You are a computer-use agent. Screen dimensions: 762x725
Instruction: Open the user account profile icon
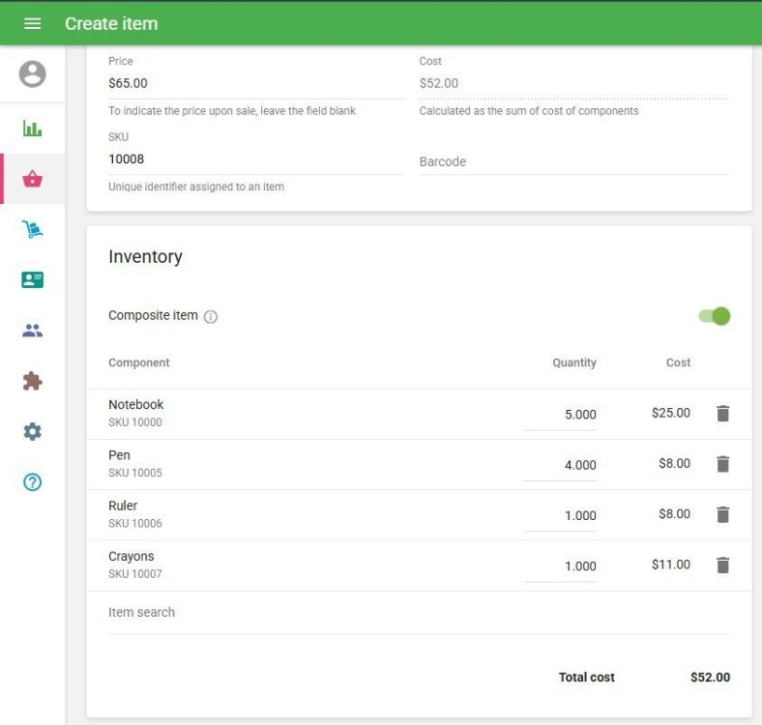click(32, 74)
